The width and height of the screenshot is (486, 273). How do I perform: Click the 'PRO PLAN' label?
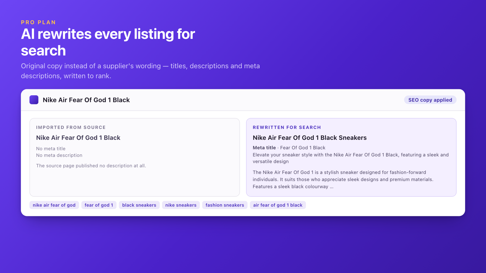click(x=38, y=22)
